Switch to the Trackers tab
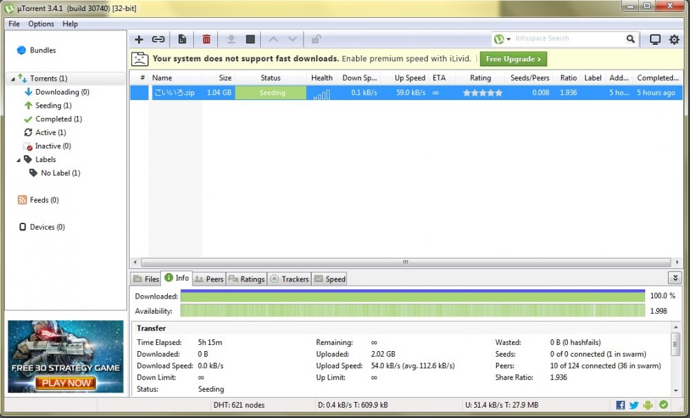 289,279
